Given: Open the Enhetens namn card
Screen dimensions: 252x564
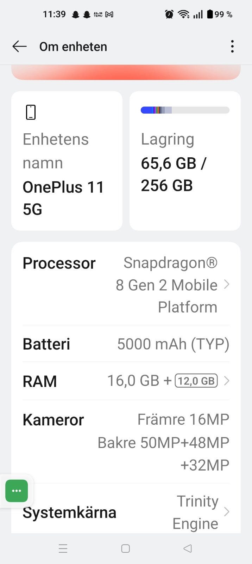Looking at the screenshot, I should (x=67, y=161).
